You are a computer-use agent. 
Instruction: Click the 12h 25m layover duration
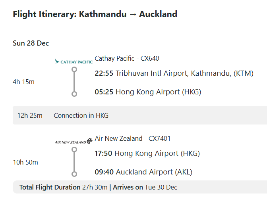coord(30,116)
